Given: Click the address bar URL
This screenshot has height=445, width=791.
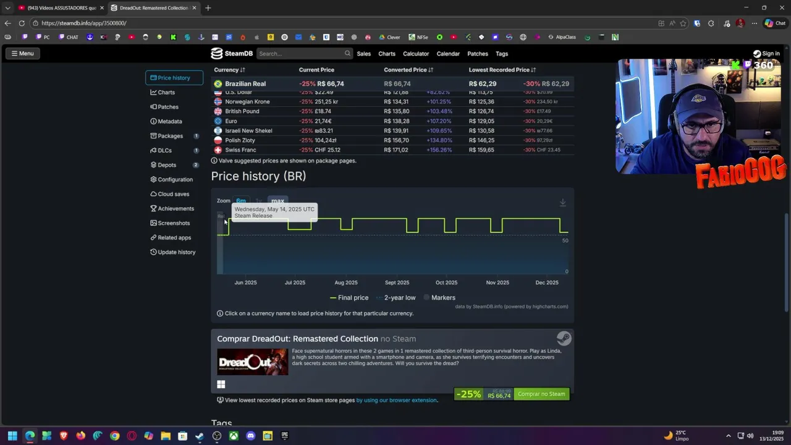Looking at the screenshot, I should (84, 23).
